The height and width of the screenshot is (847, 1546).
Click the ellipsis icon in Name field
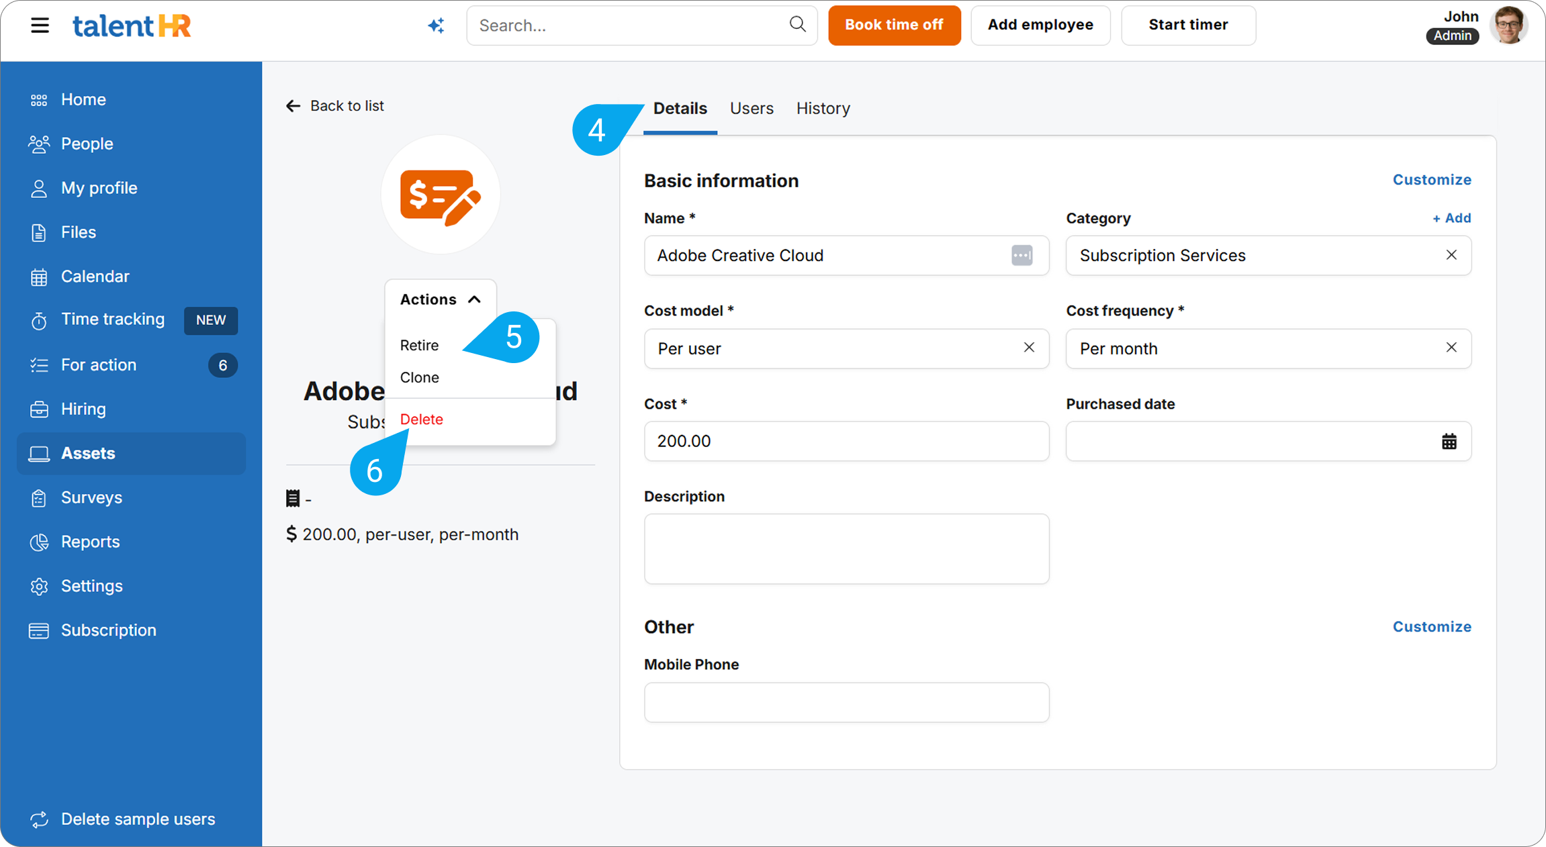(x=1021, y=255)
